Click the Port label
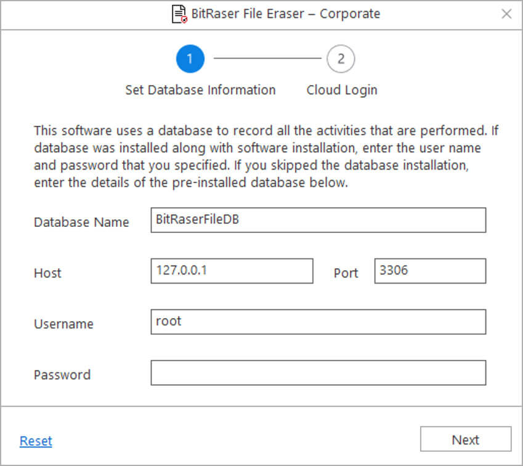The image size is (523, 466). (x=346, y=273)
